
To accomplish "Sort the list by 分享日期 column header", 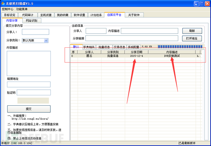I will [136, 52].
